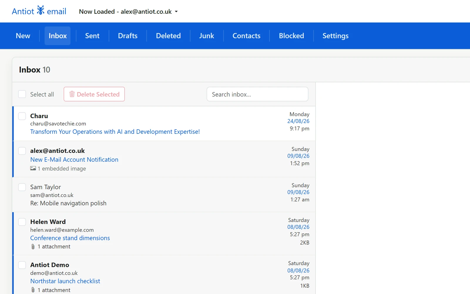The width and height of the screenshot is (470, 294).
Task: View the Deleted folder tab
Action: pyautogui.click(x=168, y=36)
